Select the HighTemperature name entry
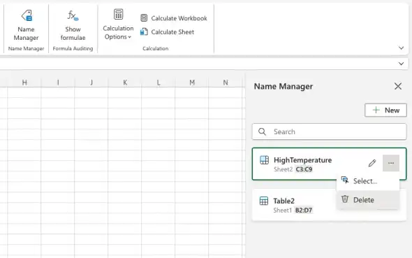Viewport: 412px width, 258px height. [x=329, y=164]
